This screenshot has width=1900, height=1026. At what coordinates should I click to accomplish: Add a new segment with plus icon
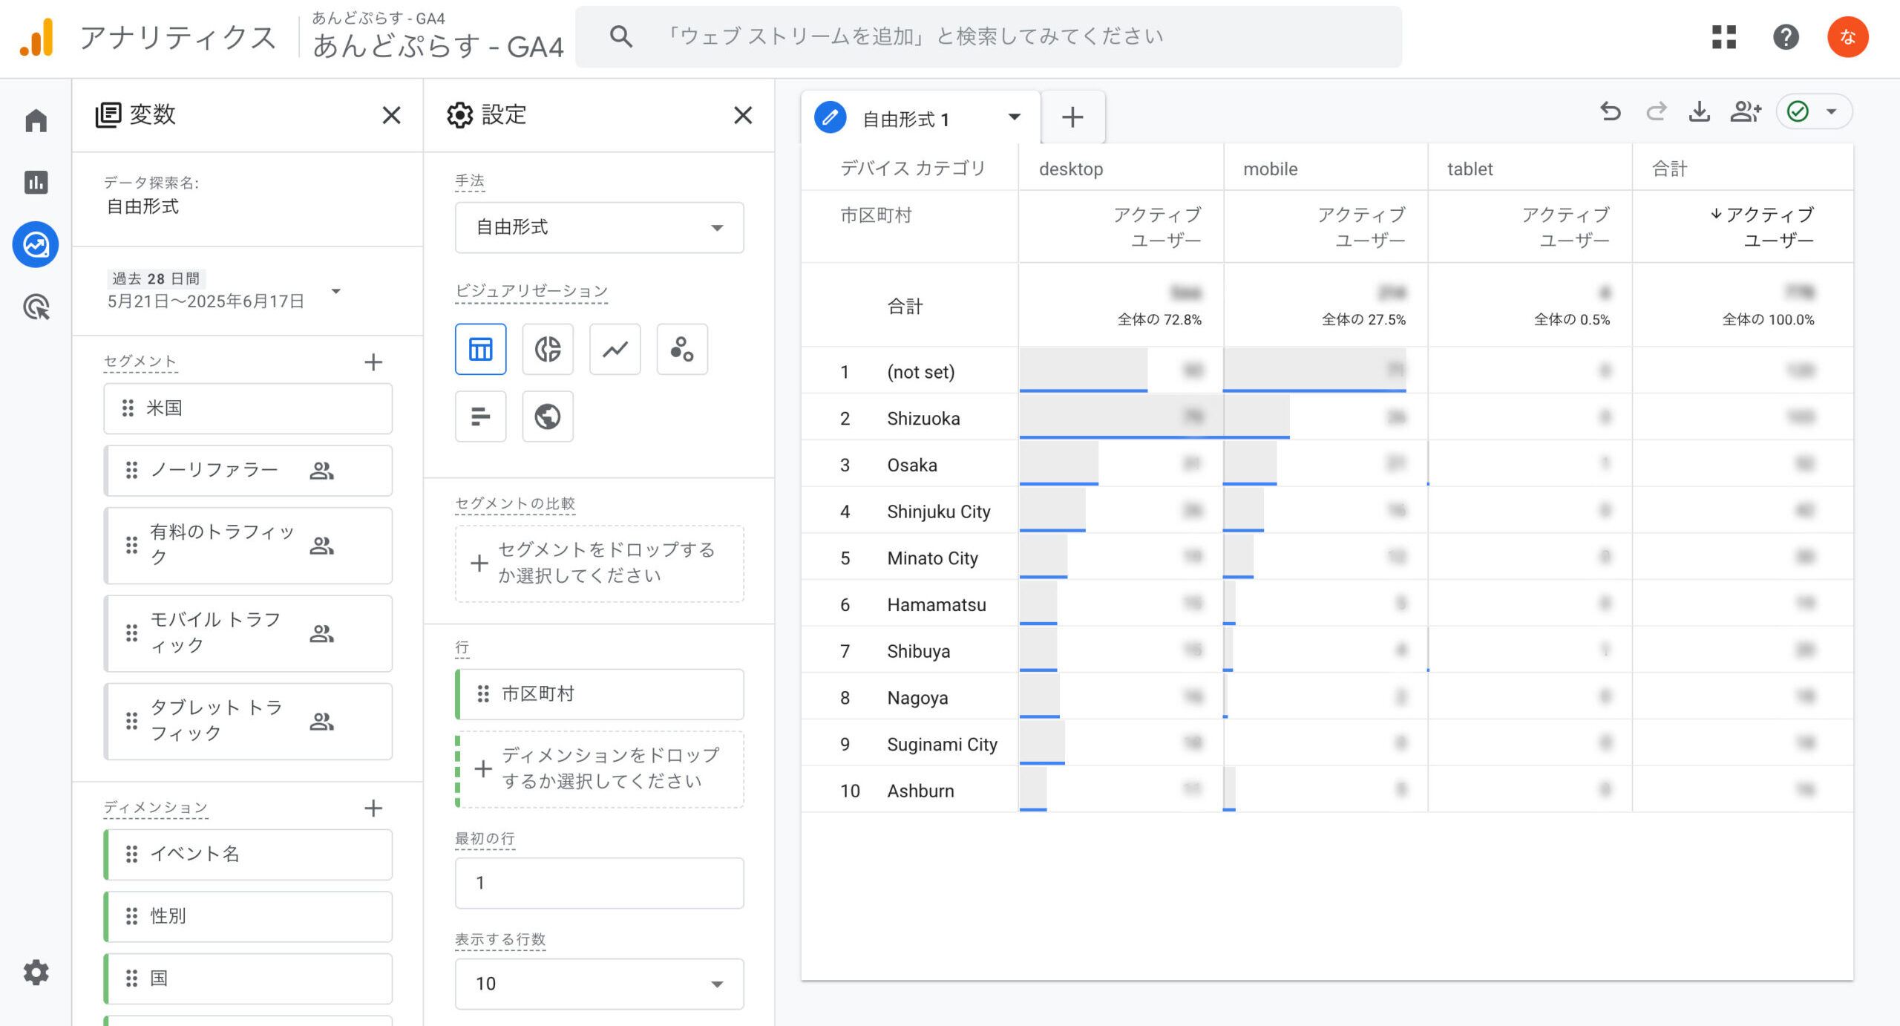point(373,362)
